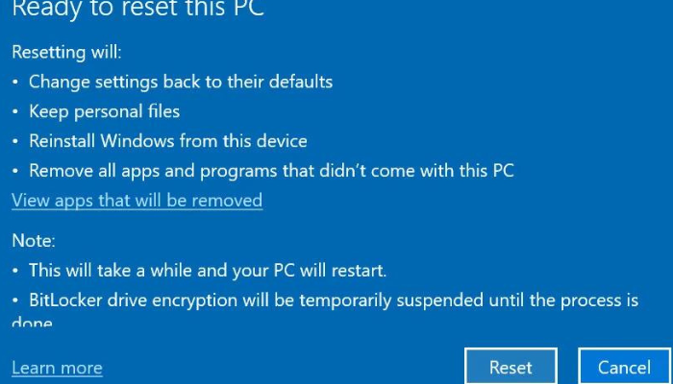Click the bullet before BitLocker drive encryption

15,301
